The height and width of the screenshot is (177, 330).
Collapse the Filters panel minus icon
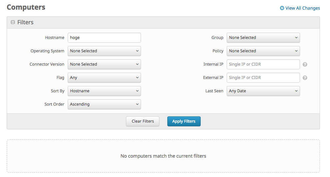13,22
